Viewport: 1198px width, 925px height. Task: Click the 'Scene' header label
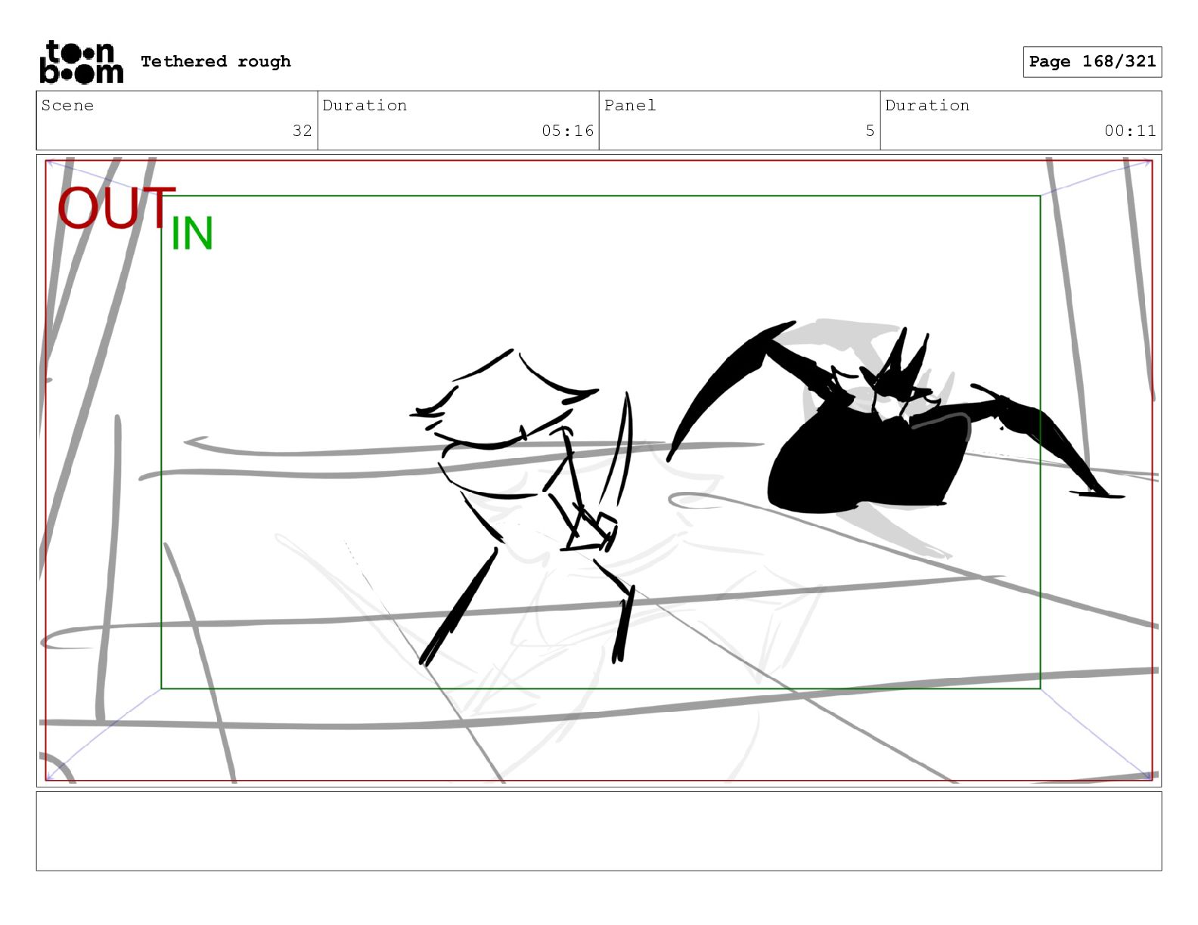pyautogui.click(x=67, y=105)
